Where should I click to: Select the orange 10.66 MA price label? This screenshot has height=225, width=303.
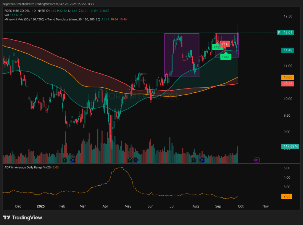coord(288,77)
